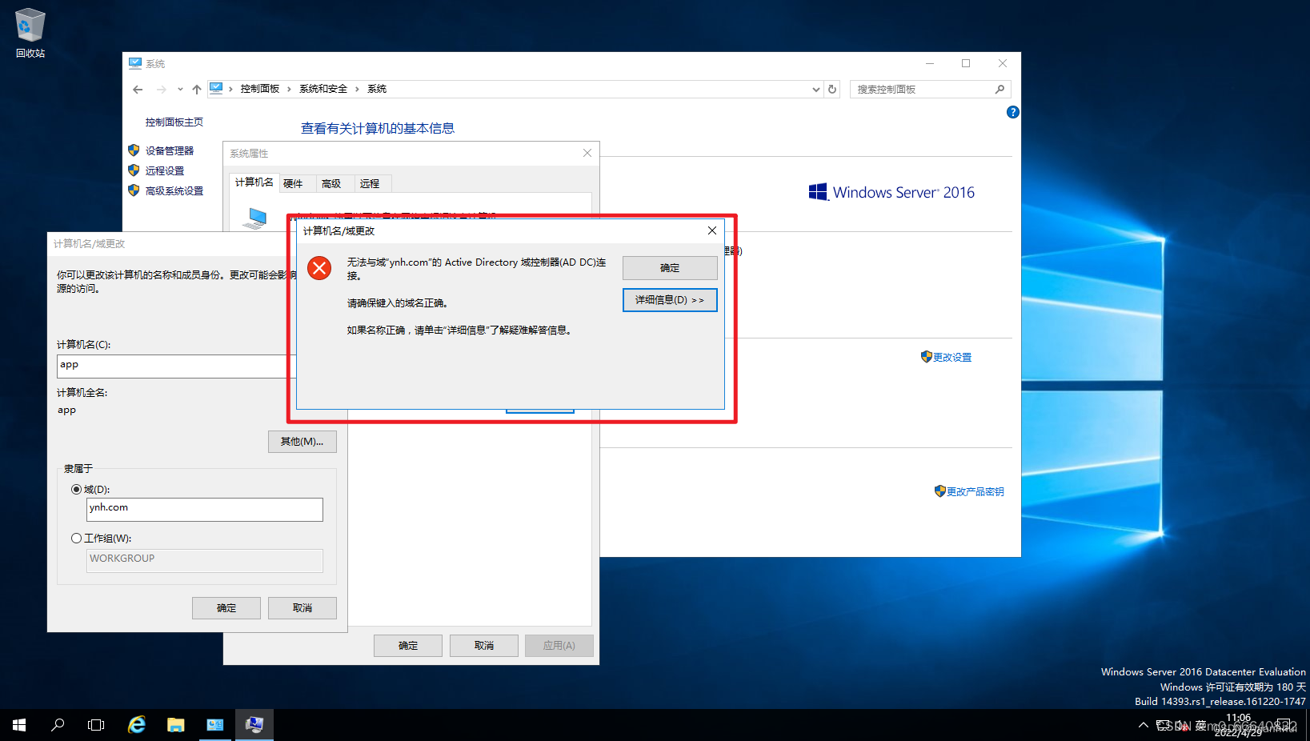1310x741 pixels.
Task: Expand 详细信息(D) in error dialog
Action: [670, 300]
